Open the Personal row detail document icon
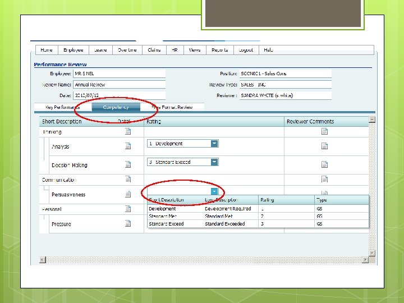 click(128, 209)
